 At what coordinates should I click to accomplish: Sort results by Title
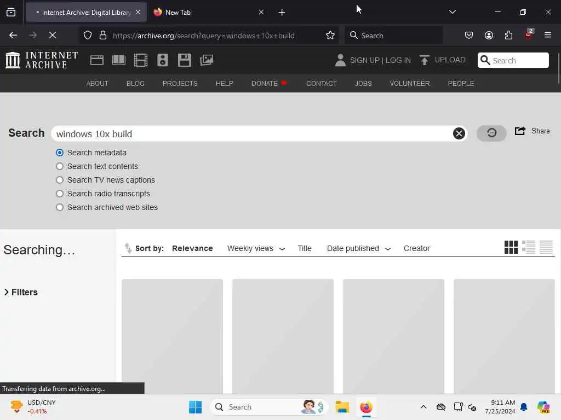305,248
